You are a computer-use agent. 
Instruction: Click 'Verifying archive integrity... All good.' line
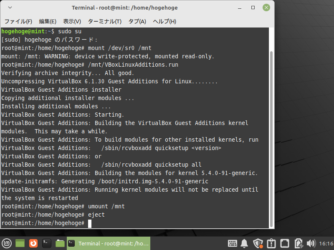click(68, 73)
